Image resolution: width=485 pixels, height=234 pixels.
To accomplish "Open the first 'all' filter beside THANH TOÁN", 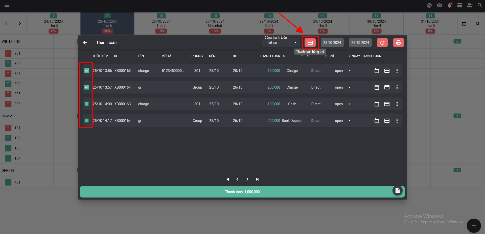I will click(293, 56).
